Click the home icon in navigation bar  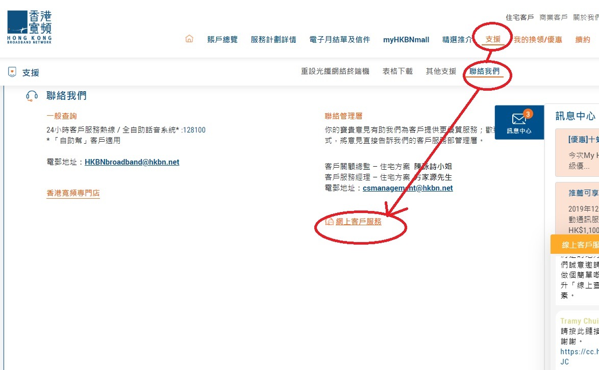point(189,39)
